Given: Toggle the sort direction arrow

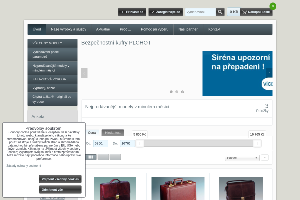Looking at the screenshot, I should [265, 157].
